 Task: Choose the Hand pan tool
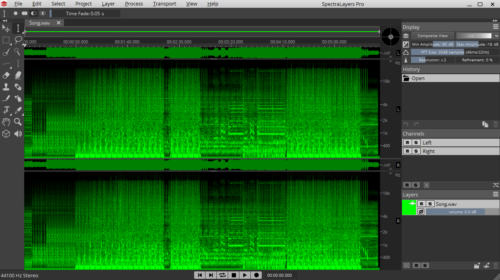coord(6,122)
